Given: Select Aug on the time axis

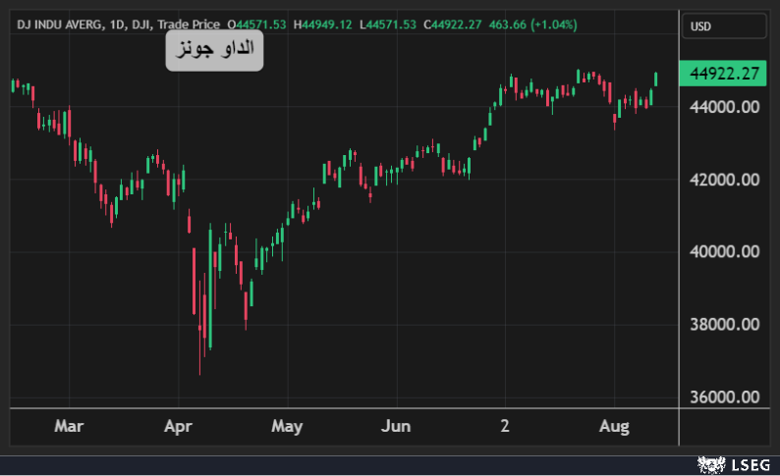Looking at the screenshot, I should (x=614, y=427).
